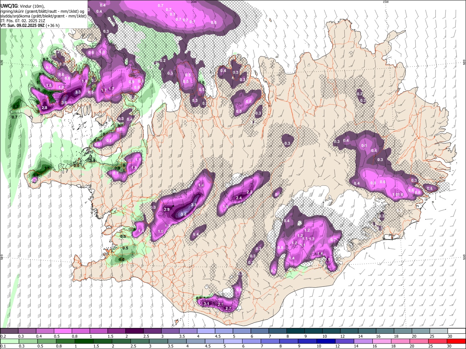This screenshot has height=349, width=466.
Task: Click the darkest purple 2–2.5 snow legend swatch
Action: click(x=134, y=331)
